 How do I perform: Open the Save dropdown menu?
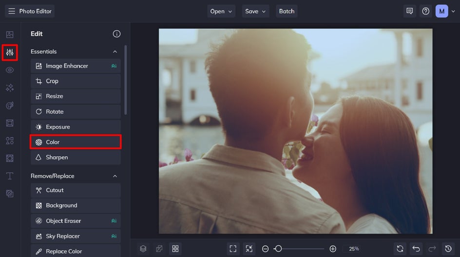[x=255, y=11]
